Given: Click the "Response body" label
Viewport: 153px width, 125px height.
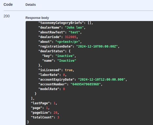Looking at the screenshot, I should 37,18.
